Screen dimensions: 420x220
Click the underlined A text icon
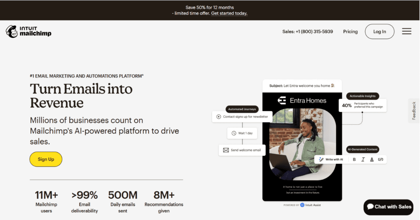pyautogui.click(x=372, y=159)
